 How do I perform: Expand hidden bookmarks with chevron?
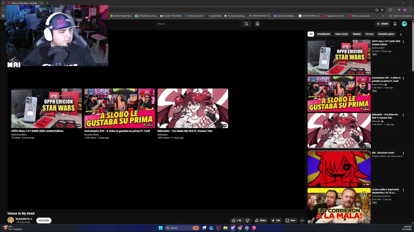click(x=383, y=16)
